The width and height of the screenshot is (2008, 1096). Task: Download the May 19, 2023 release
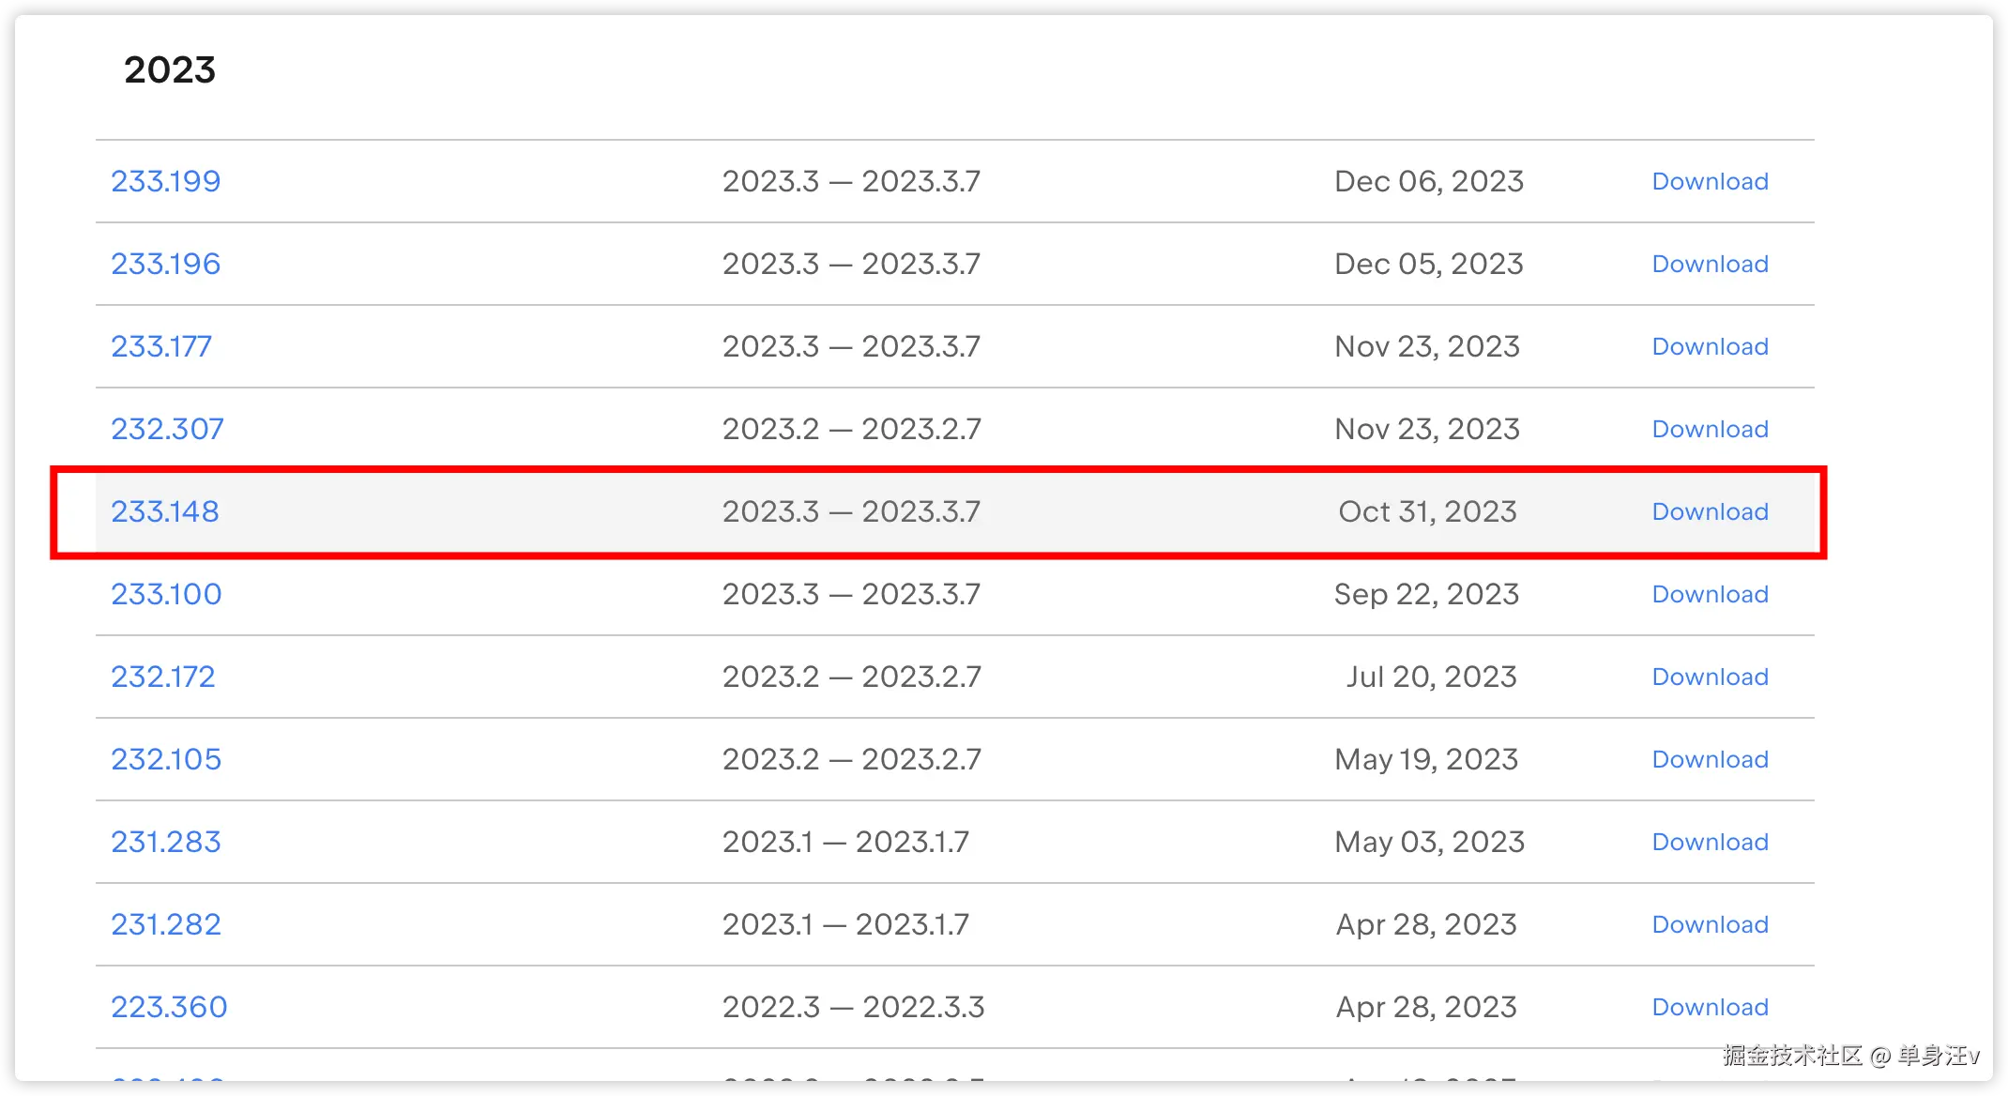[1709, 759]
